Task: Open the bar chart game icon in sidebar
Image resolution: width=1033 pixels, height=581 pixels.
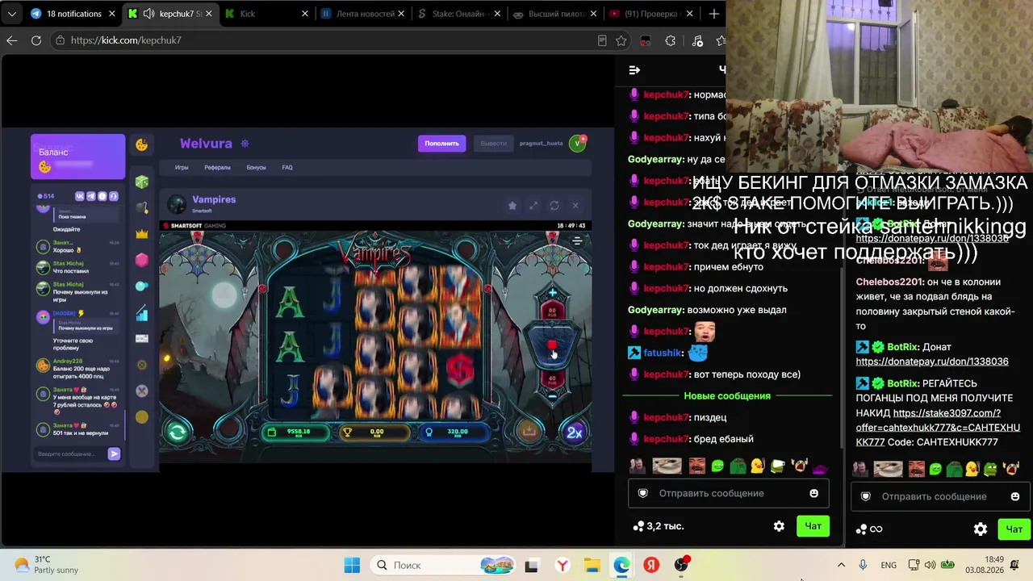Action: (142, 312)
